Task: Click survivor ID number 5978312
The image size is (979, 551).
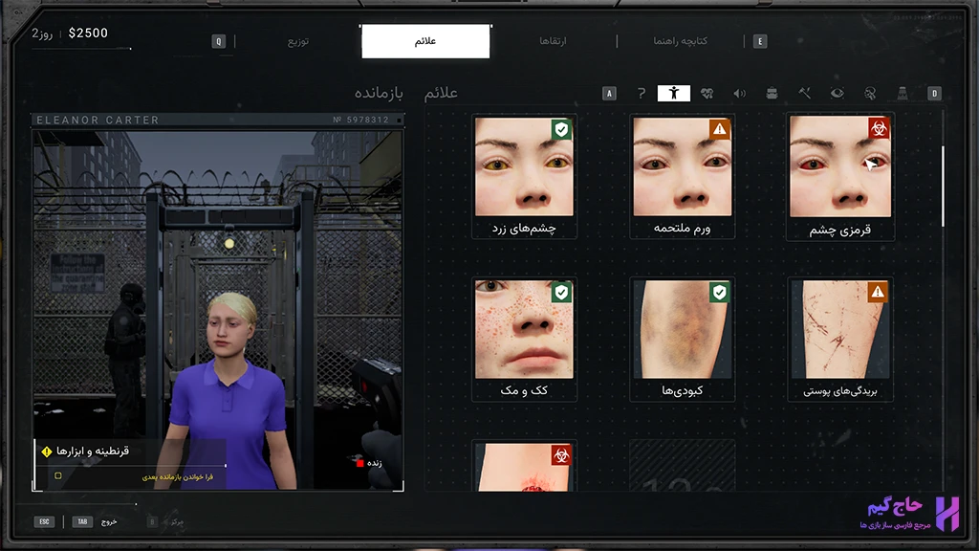Action: (360, 120)
